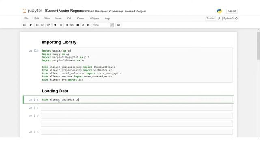Click the 'import pandas as pd' line
260x146 pixels.
(56, 51)
